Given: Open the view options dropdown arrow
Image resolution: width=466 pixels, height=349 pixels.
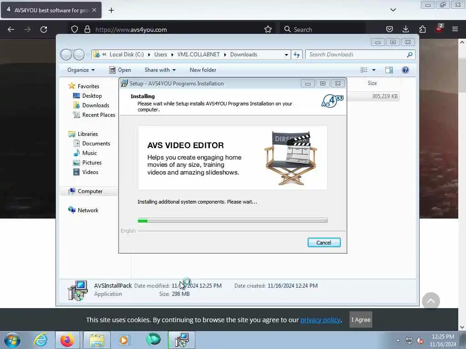Looking at the screenshot, I should click(374, 70).
